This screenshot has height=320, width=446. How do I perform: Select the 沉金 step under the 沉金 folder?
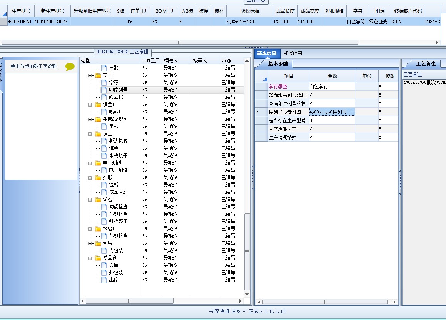[114, 148]
